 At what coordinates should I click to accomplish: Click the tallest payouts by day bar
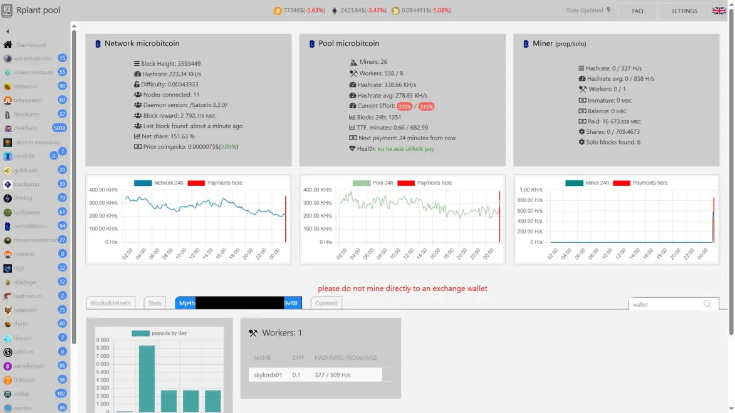[147, 379]
